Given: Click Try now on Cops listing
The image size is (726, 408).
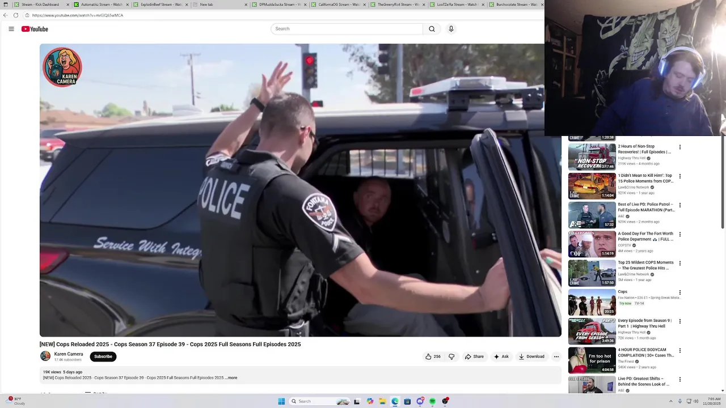Looking at the screenshot, I should pos(624,303).
